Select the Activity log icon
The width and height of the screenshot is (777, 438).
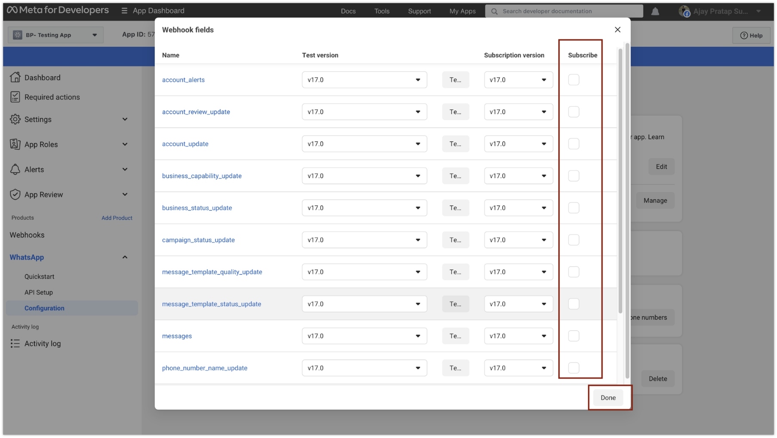(x=15, y=343)
